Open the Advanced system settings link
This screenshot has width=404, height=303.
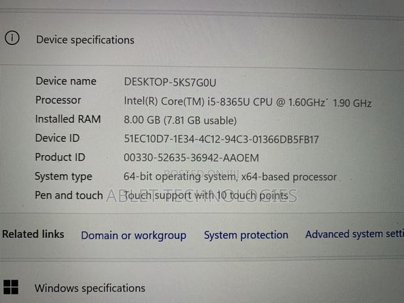(354, 234)
